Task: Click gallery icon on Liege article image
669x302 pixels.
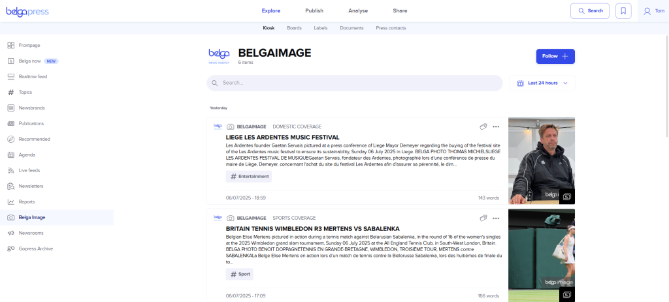Action: tap(567, 196)
